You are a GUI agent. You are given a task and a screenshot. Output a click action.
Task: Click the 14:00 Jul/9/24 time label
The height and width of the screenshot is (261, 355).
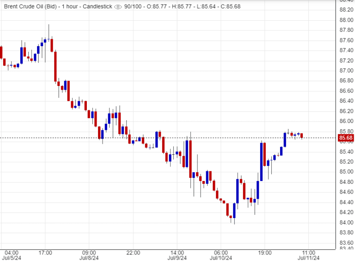pyautogui.click(x=177, y=255)
